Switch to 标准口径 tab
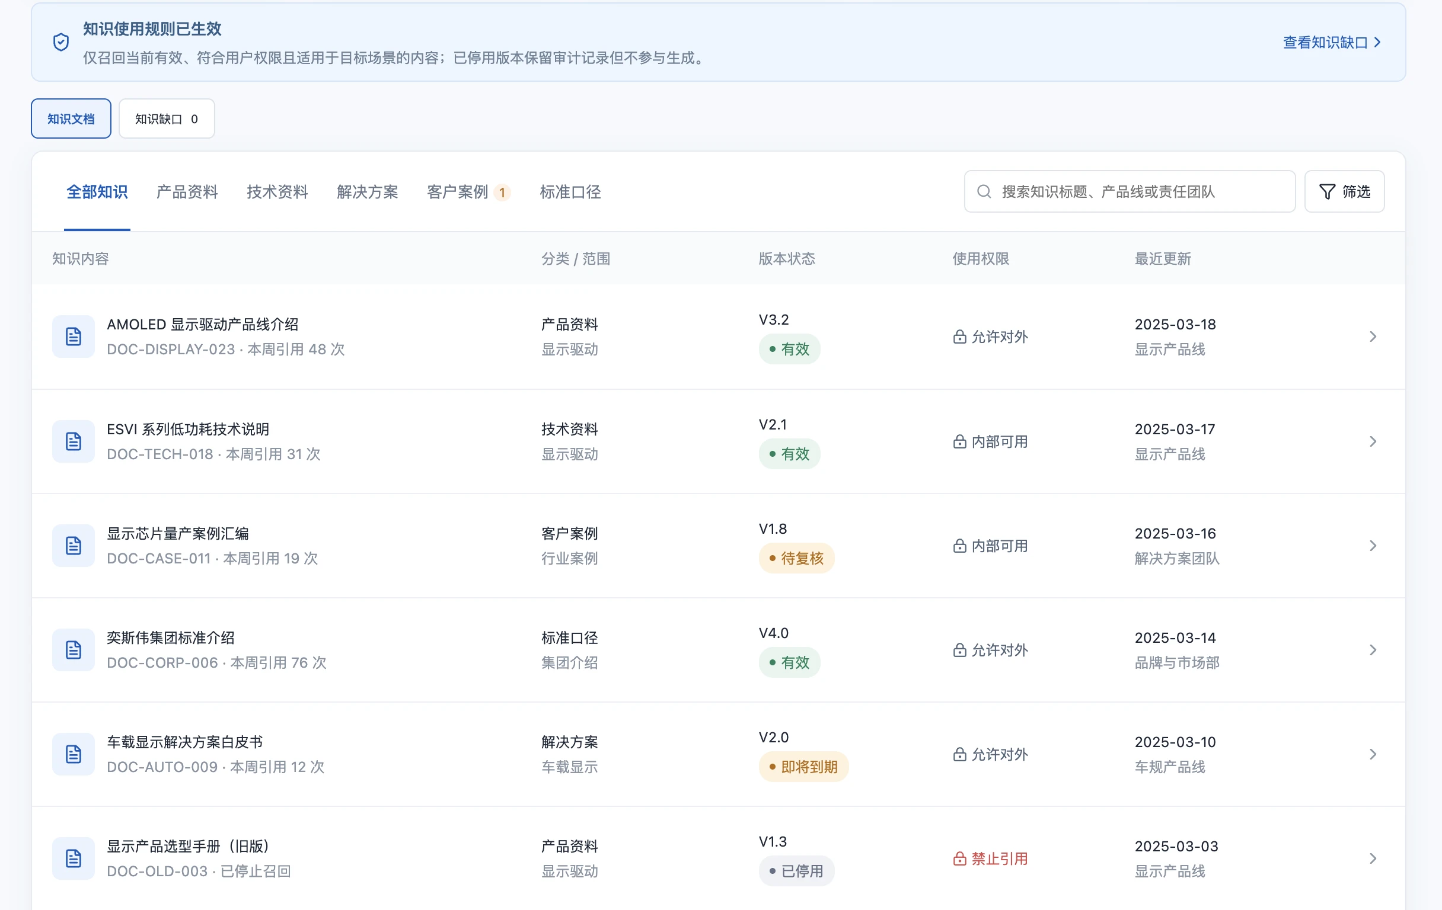Viewport: 1442px width, 910px height. (x=570, y=192)
